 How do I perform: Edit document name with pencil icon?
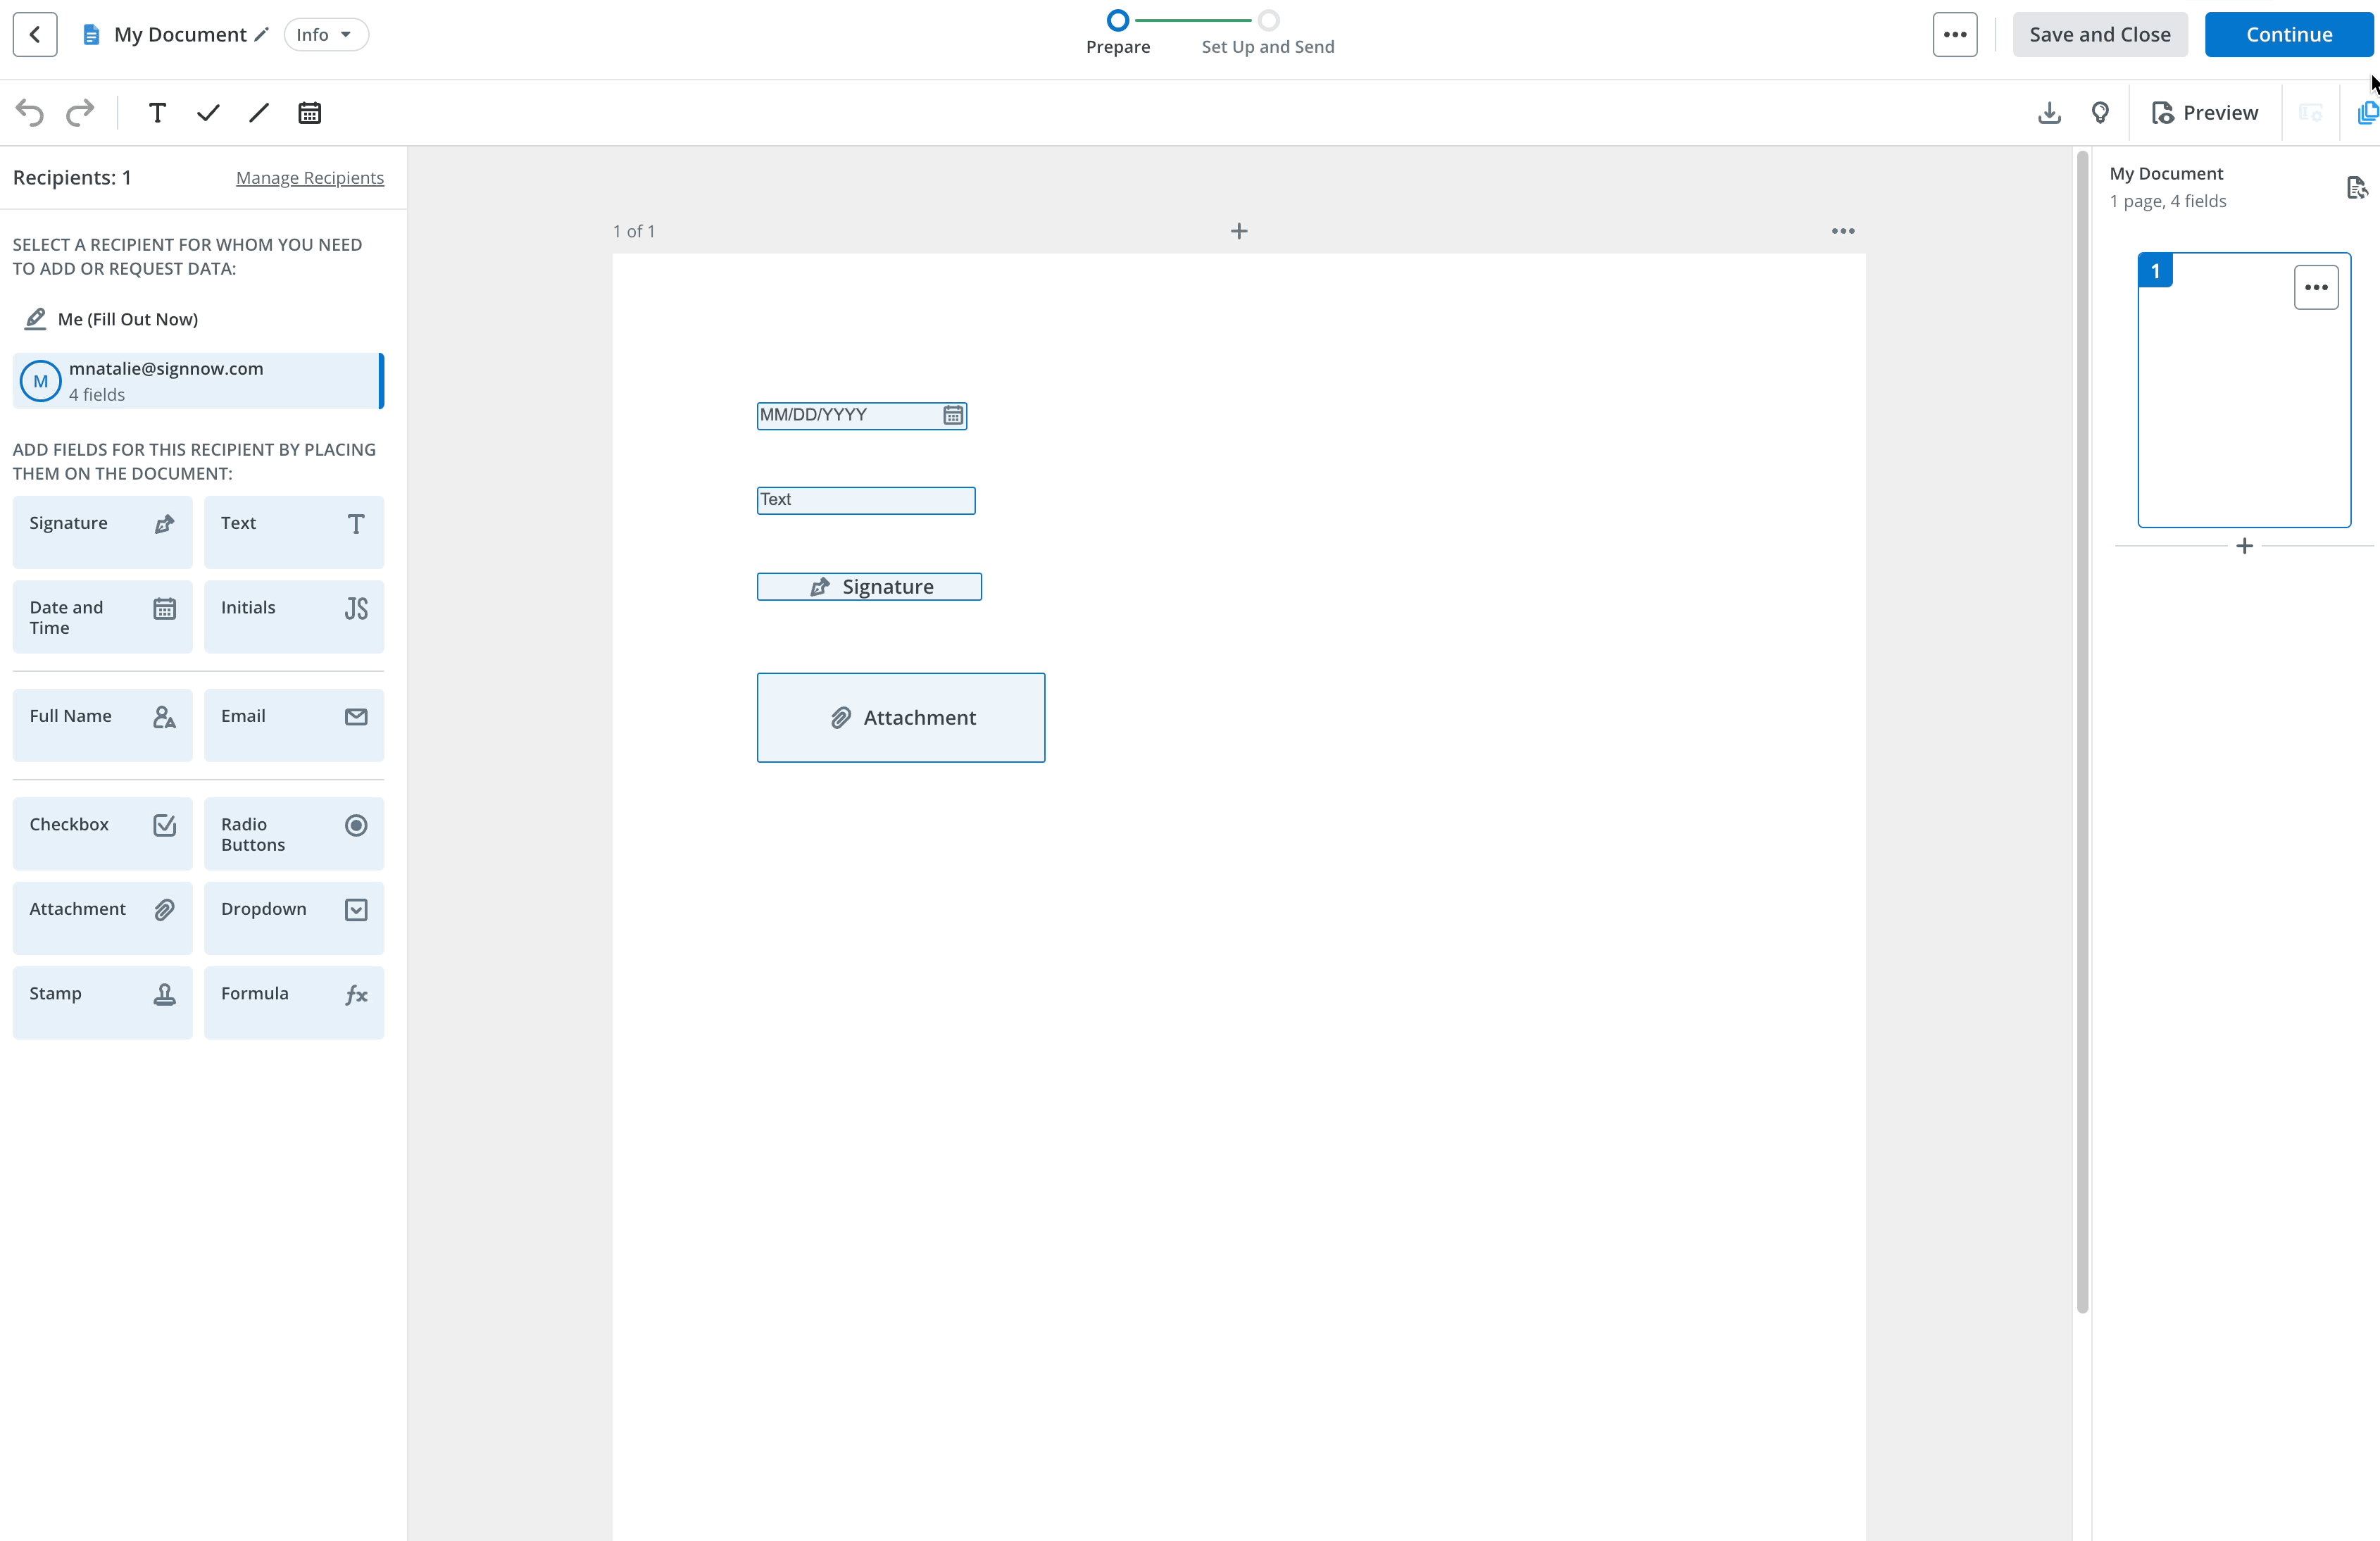[x=262, y=35]
